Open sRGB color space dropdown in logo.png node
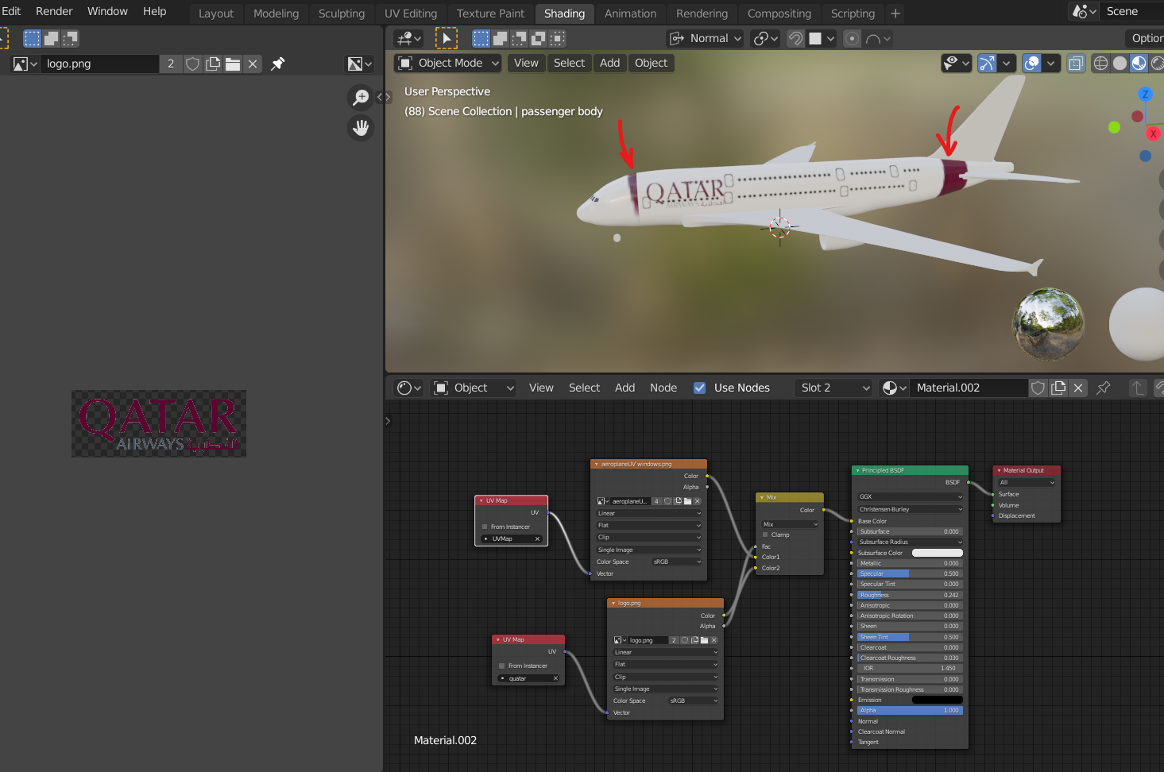 [693, 701]
